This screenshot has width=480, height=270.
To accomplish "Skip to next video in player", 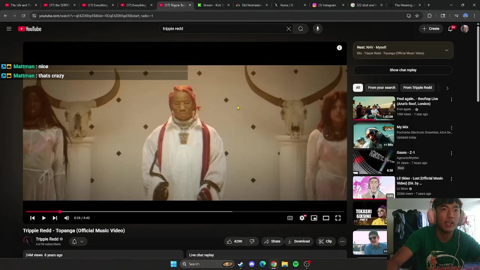I will pyautogui.click(x=55, y=218).
